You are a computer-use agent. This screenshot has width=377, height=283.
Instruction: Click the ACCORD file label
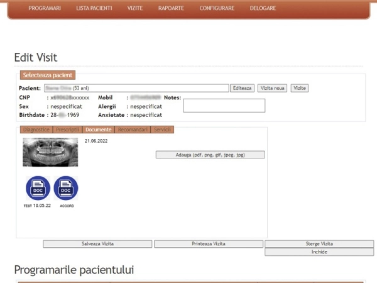tap(67, 206)
